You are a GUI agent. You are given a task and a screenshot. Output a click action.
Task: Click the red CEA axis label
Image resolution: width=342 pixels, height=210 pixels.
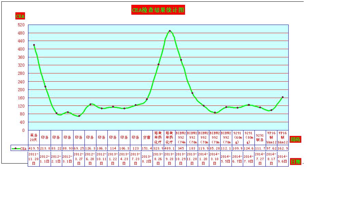[20, 16]
